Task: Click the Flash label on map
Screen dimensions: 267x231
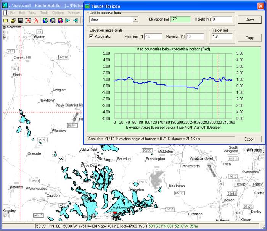Action: point(17,75)
